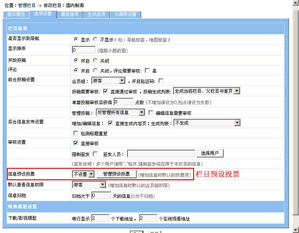This screenshot has width=299, height=233.
Task: Toggle the 开启验证码 checkbox
Action: pos(161,81)
